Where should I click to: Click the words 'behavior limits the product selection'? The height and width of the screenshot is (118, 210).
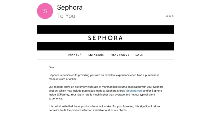[71, 110]
